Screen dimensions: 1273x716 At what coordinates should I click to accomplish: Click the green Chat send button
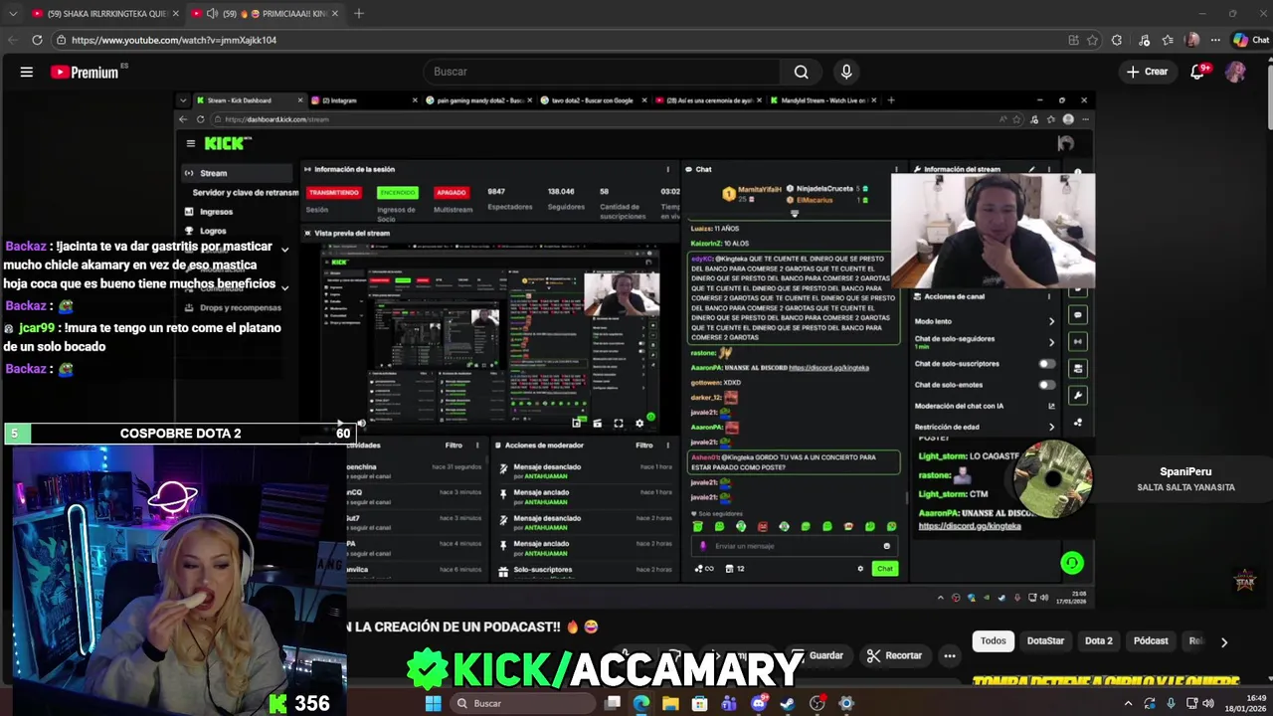click(884, 569)
